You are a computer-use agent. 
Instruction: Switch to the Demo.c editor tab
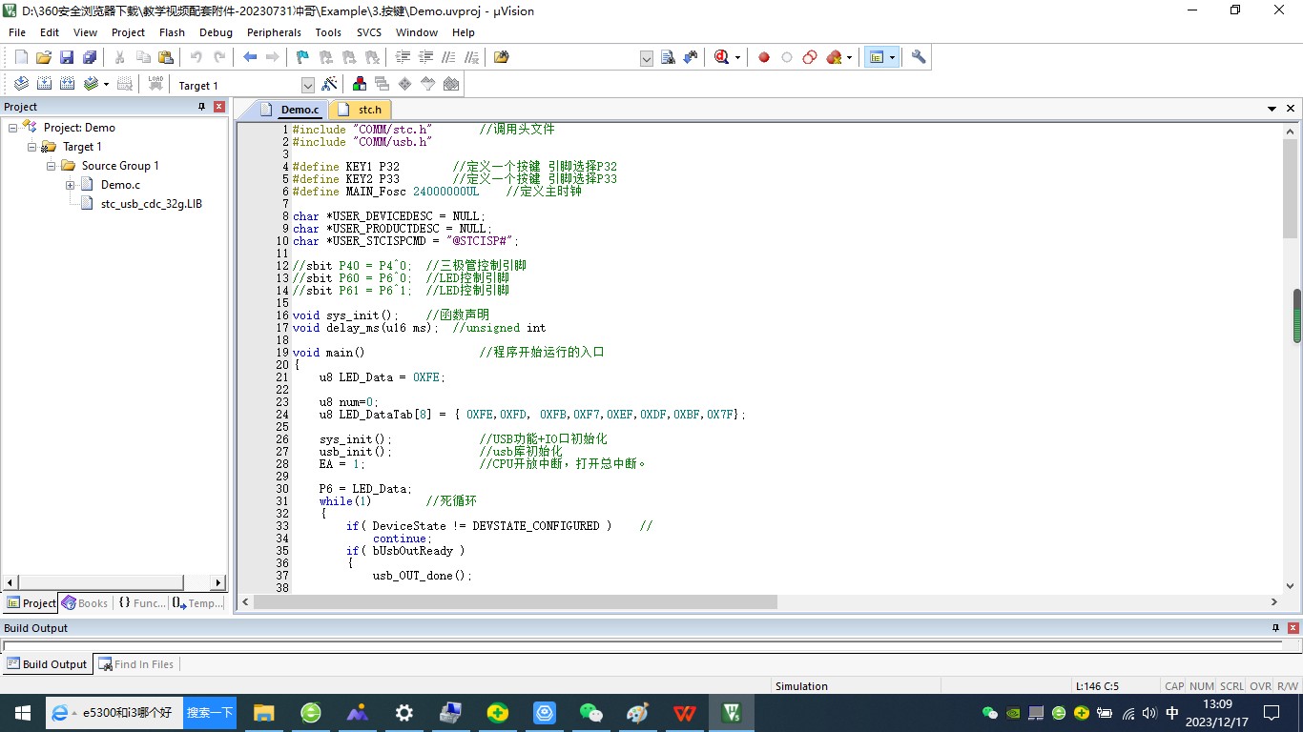(291, 110)
